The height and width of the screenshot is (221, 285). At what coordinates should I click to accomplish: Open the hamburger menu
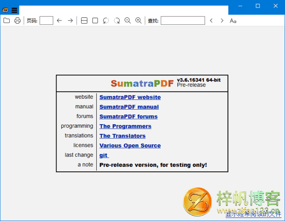(x=14, y=10)
